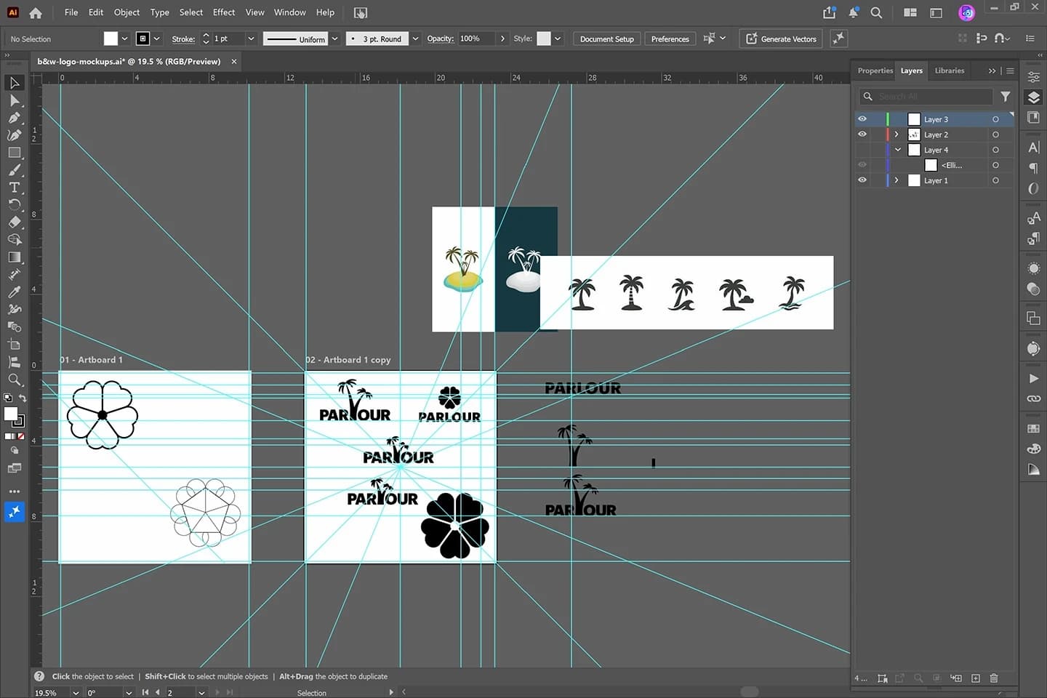Select the Direct Selection tool

[15, 100]
